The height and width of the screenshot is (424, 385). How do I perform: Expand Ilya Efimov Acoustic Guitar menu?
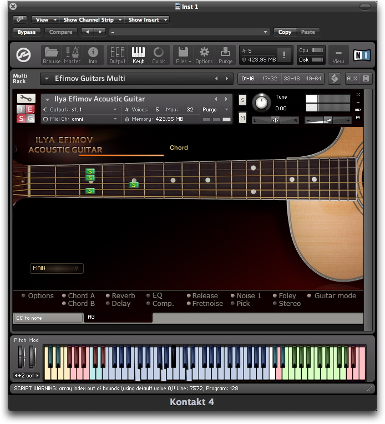tap(47, 99)
